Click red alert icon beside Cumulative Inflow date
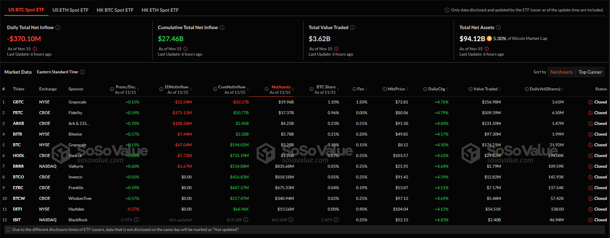The width and height of the screenshot is (610, 238). (185, 49)
